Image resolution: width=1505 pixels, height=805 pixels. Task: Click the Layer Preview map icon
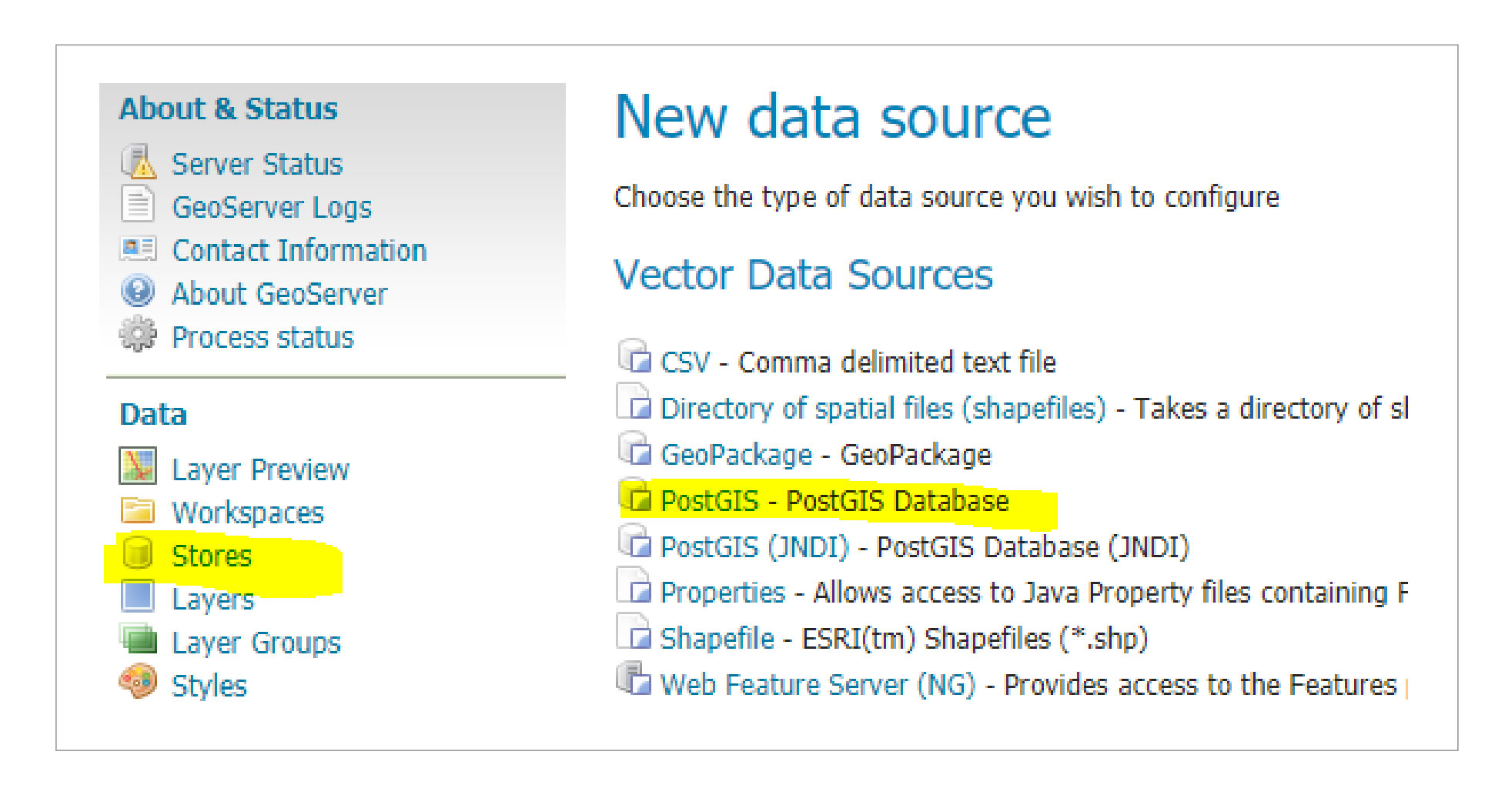[x=139, y=466]
